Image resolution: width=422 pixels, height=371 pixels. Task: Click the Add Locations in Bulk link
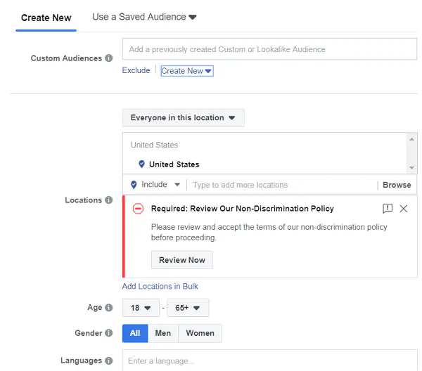160,286
